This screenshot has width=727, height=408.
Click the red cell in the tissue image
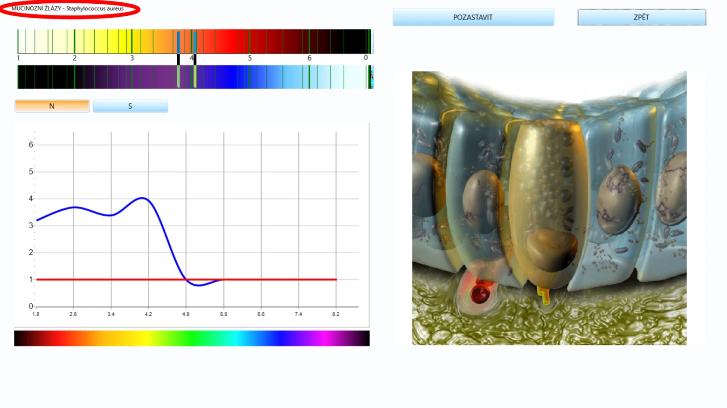[480, 293]
